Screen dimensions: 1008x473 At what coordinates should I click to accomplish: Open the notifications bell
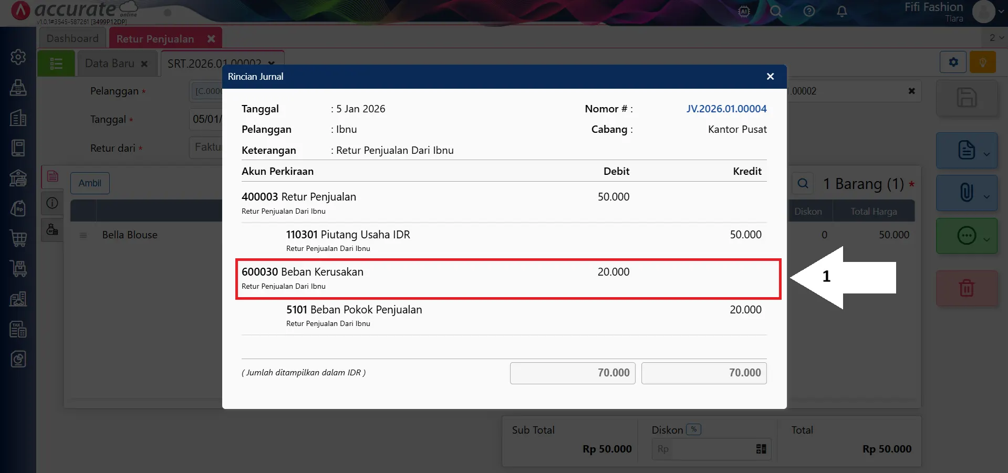point(841,12)
